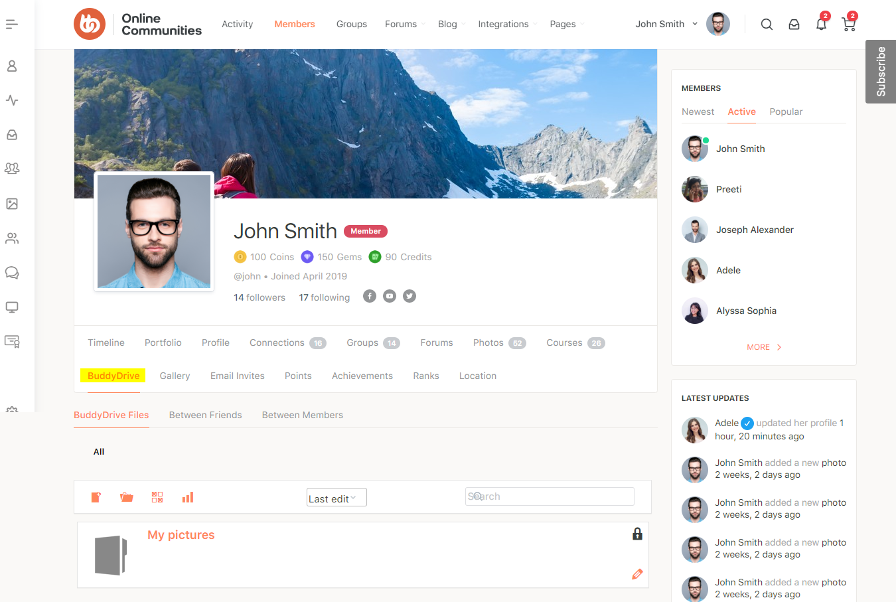Click the usage stats bar chart icon

click(188, 496)
